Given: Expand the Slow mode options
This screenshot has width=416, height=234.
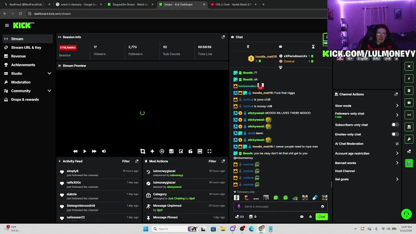Looking at the screenshot, I should tap(397, 106).
